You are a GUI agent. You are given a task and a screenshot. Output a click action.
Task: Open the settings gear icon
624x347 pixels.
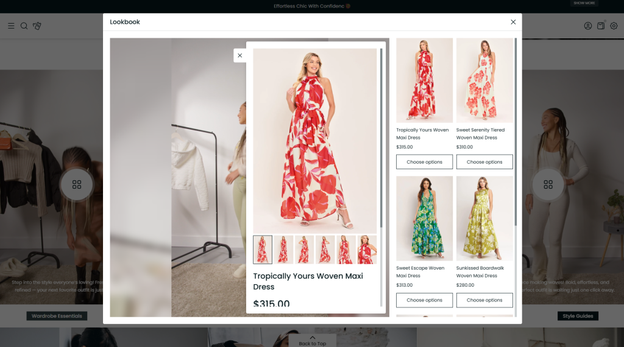(614, 26)
